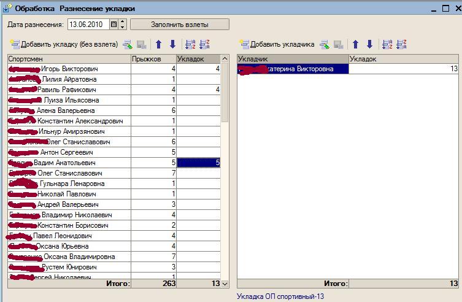Click Укладок cell of Равиль Рафикович
462x302 pixels.
tap(198, 90)
